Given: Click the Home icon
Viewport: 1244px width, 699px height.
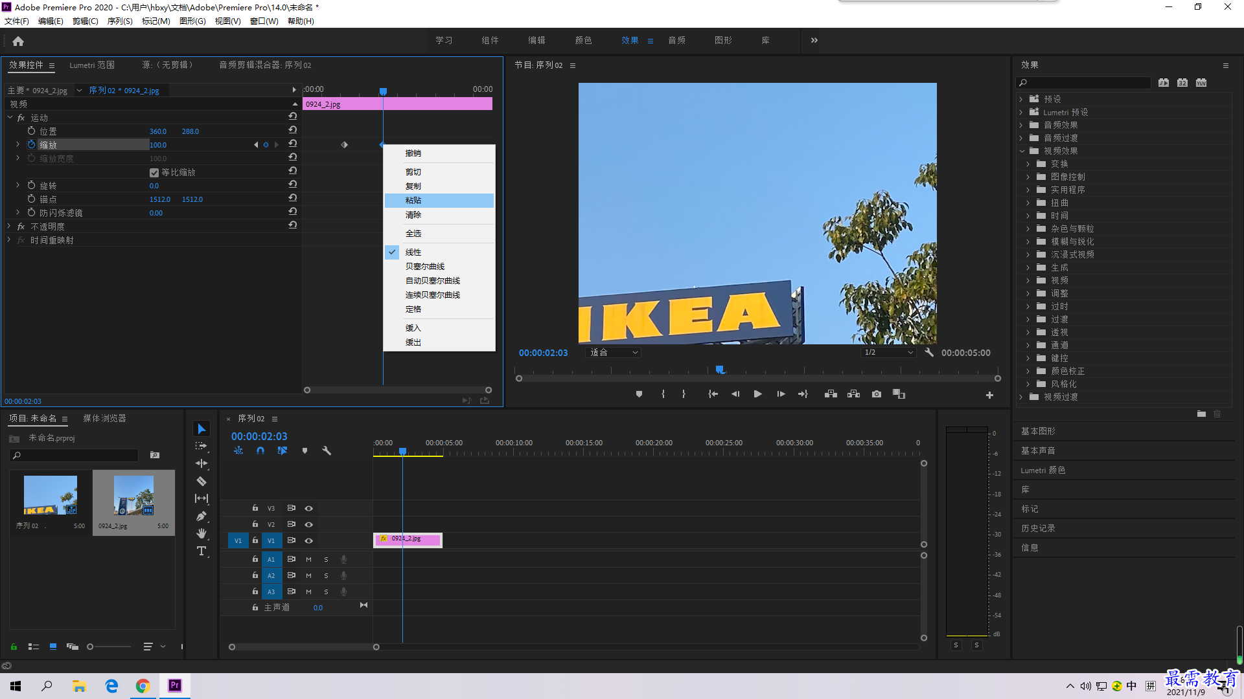Looking at the screenshot, I should tap(18, 41).
